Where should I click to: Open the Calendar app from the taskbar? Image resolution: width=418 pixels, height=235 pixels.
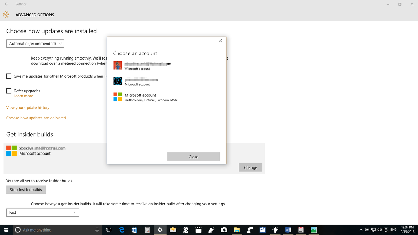click(x=301, y=230)
